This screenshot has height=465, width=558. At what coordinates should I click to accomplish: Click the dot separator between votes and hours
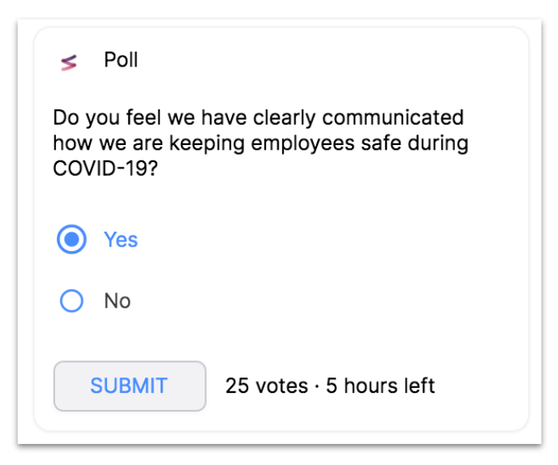click(317, 386)
